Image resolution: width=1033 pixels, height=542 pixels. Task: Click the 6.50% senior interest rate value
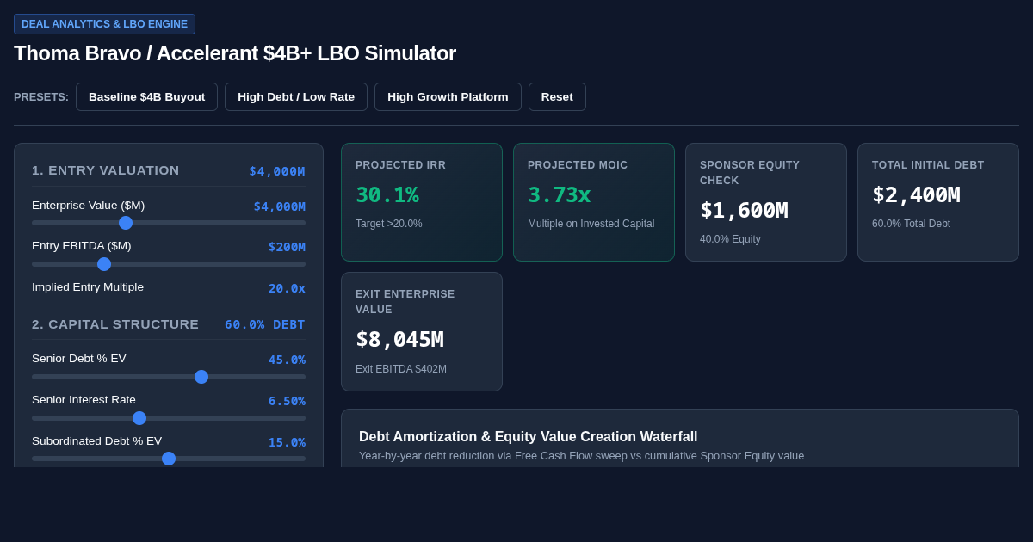[287, 401]
